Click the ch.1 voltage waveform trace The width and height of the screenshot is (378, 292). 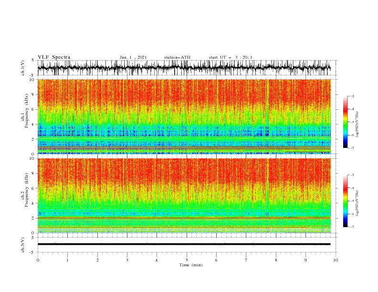[x=184, y=68]
